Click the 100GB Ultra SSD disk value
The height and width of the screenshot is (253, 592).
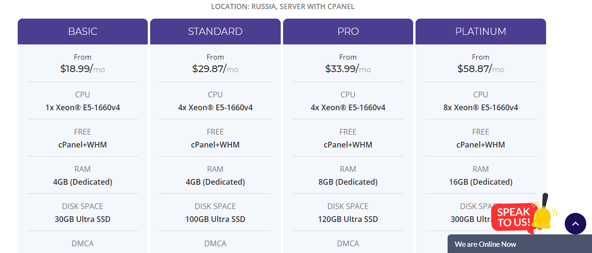click(x=215, y=219)
